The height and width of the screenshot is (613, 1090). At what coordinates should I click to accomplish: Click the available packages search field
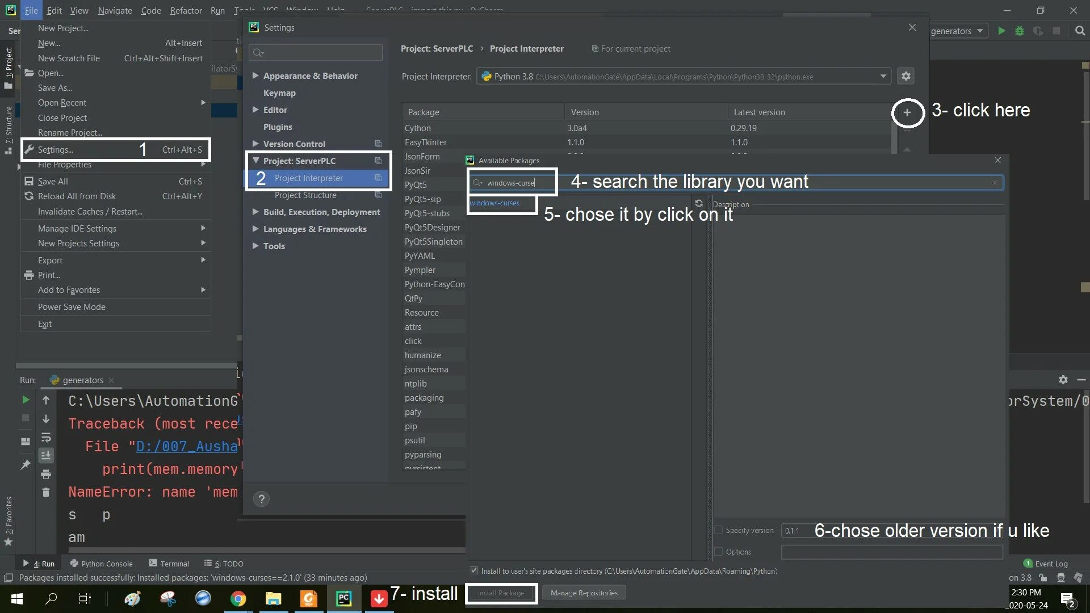[x=736, y=183]
